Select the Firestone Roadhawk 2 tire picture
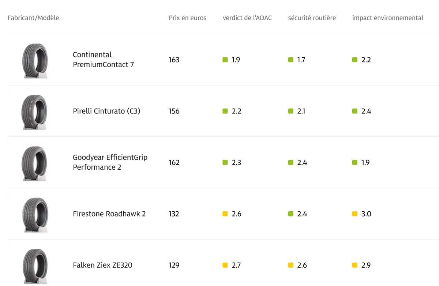This screenshot has width=439, height=286. pyautogui.click(x=35, y=214)
